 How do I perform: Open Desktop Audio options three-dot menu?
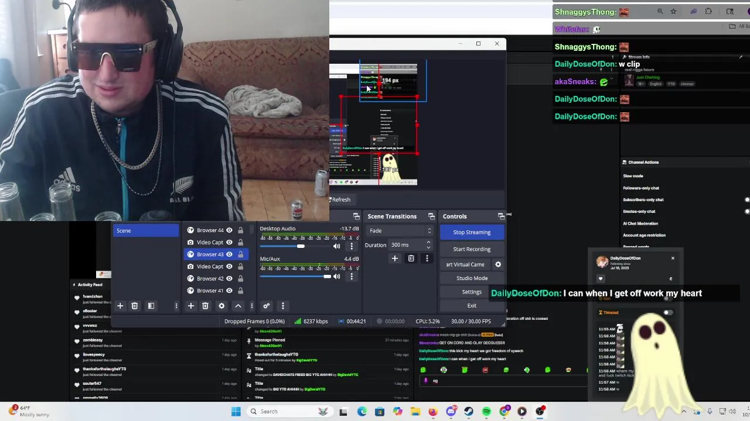point(352,246)
